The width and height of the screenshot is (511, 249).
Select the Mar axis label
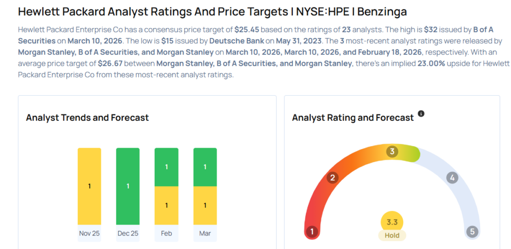[205, 233]
